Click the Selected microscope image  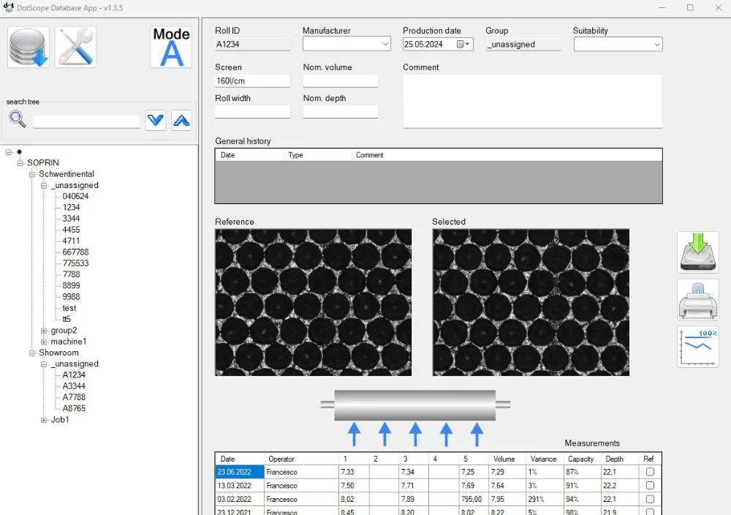pyautogui.click(x=531, y=302)
